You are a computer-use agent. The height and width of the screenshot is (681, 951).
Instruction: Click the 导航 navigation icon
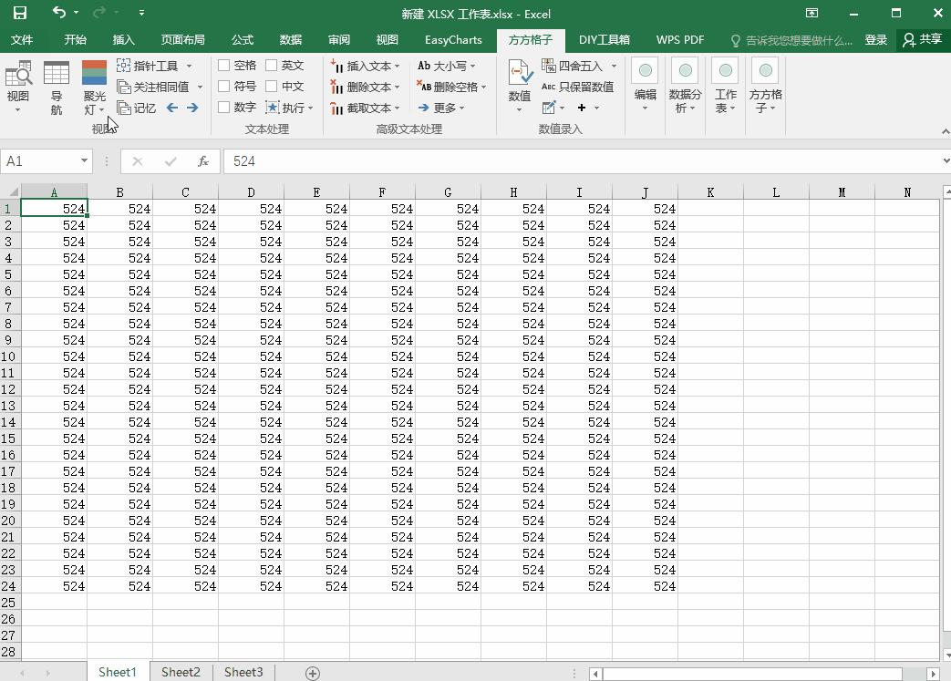point(57,75)
